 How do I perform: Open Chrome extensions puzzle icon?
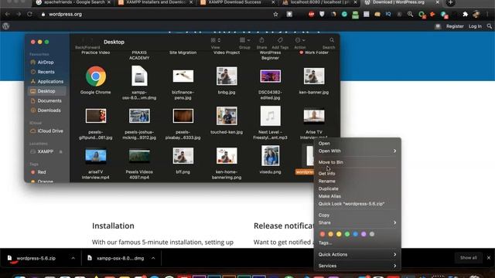(x=465, y=14)
